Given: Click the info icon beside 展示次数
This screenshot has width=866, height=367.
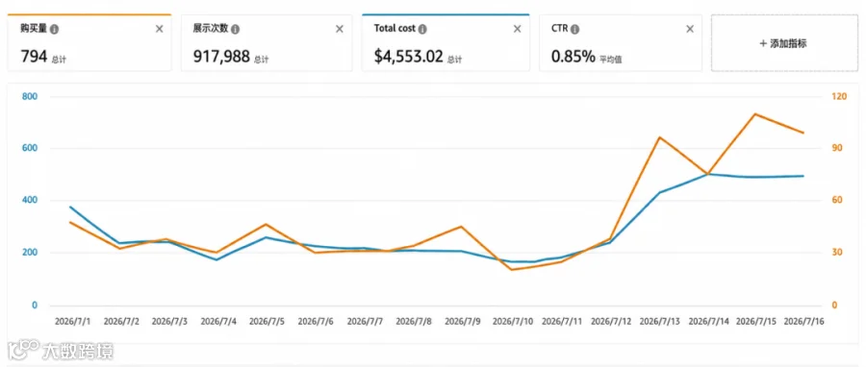Looking at the screenshot, I should pos(236,29).
